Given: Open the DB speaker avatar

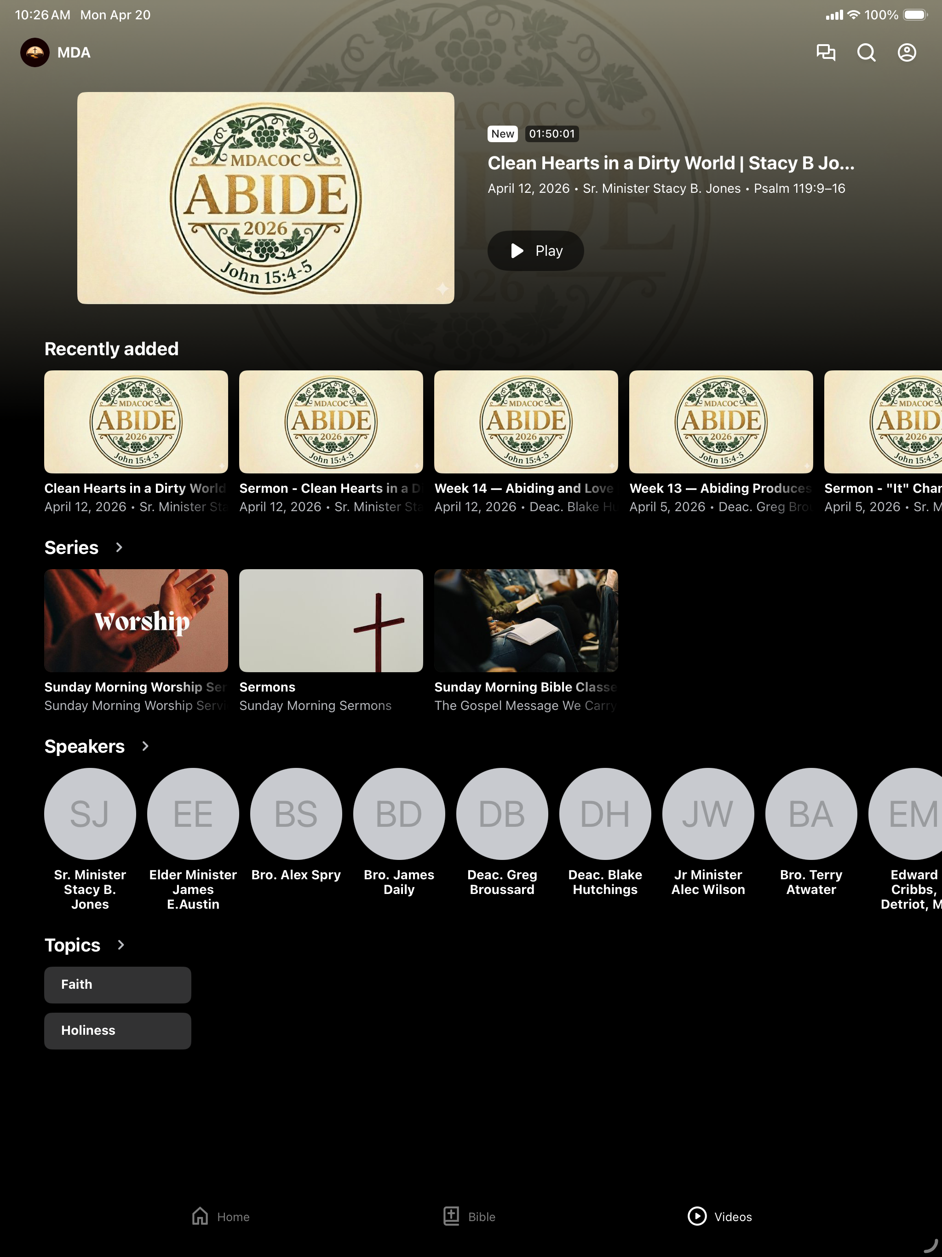Looking at the screenshot, I should click(502, 814).
